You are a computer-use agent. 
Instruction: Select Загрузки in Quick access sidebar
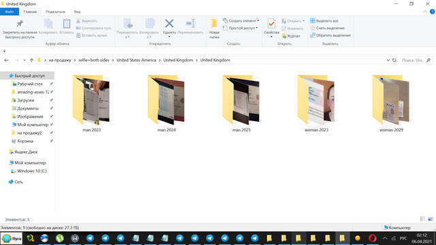(26, 100)
